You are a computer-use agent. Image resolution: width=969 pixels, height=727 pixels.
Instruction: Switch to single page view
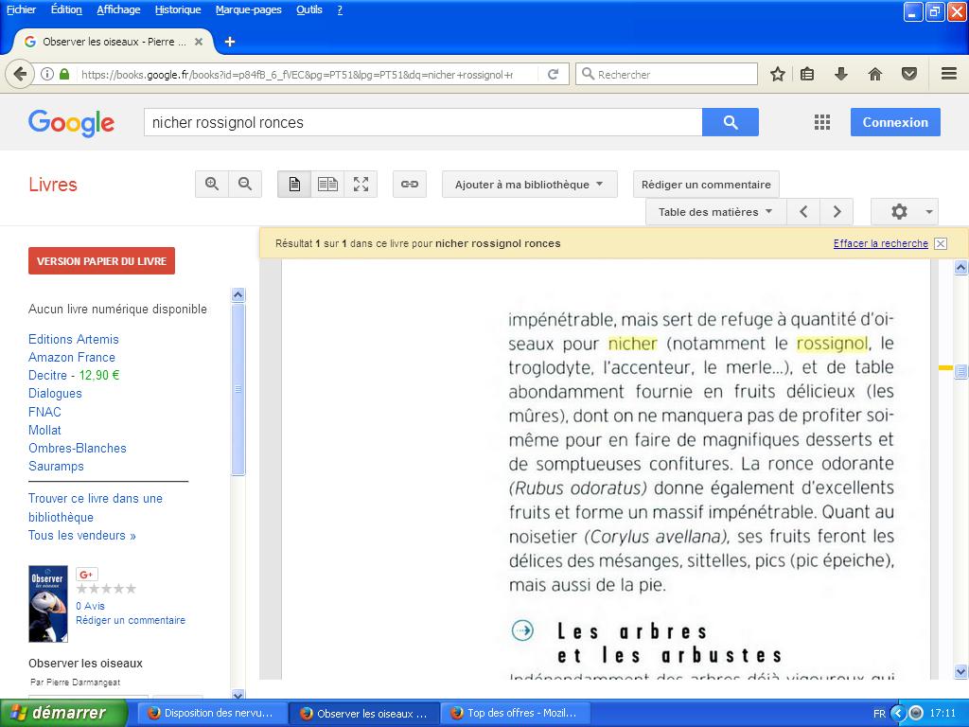coord(294,185)
